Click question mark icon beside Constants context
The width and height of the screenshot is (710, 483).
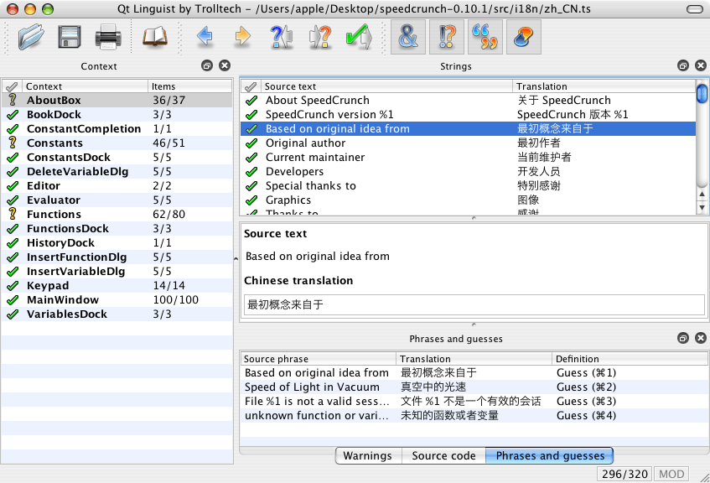[x=13, y=143]
